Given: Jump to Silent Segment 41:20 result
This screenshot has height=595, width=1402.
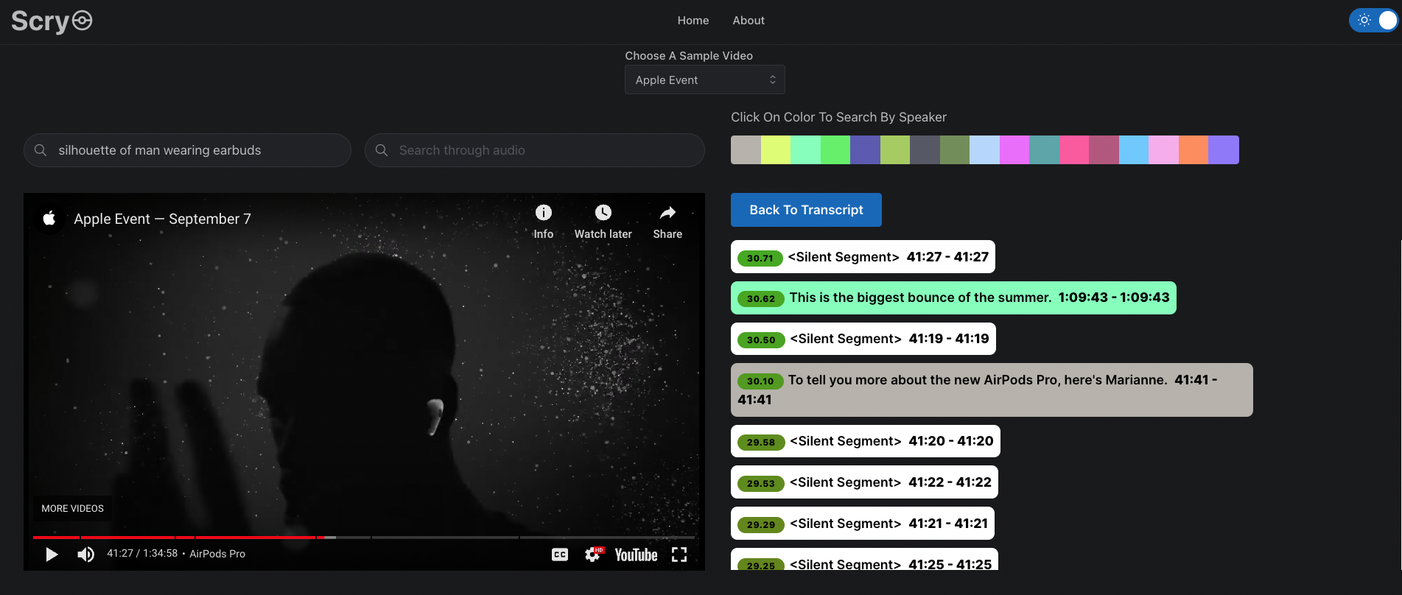Looking at the screenshot, I should [x=866, y=441].
